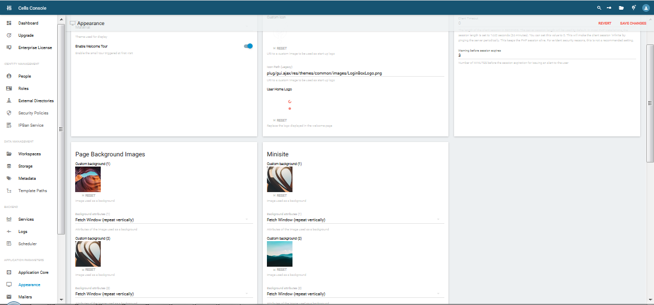Open Minisite Background attributes (1) dropdown

click(x=355, y=220)
